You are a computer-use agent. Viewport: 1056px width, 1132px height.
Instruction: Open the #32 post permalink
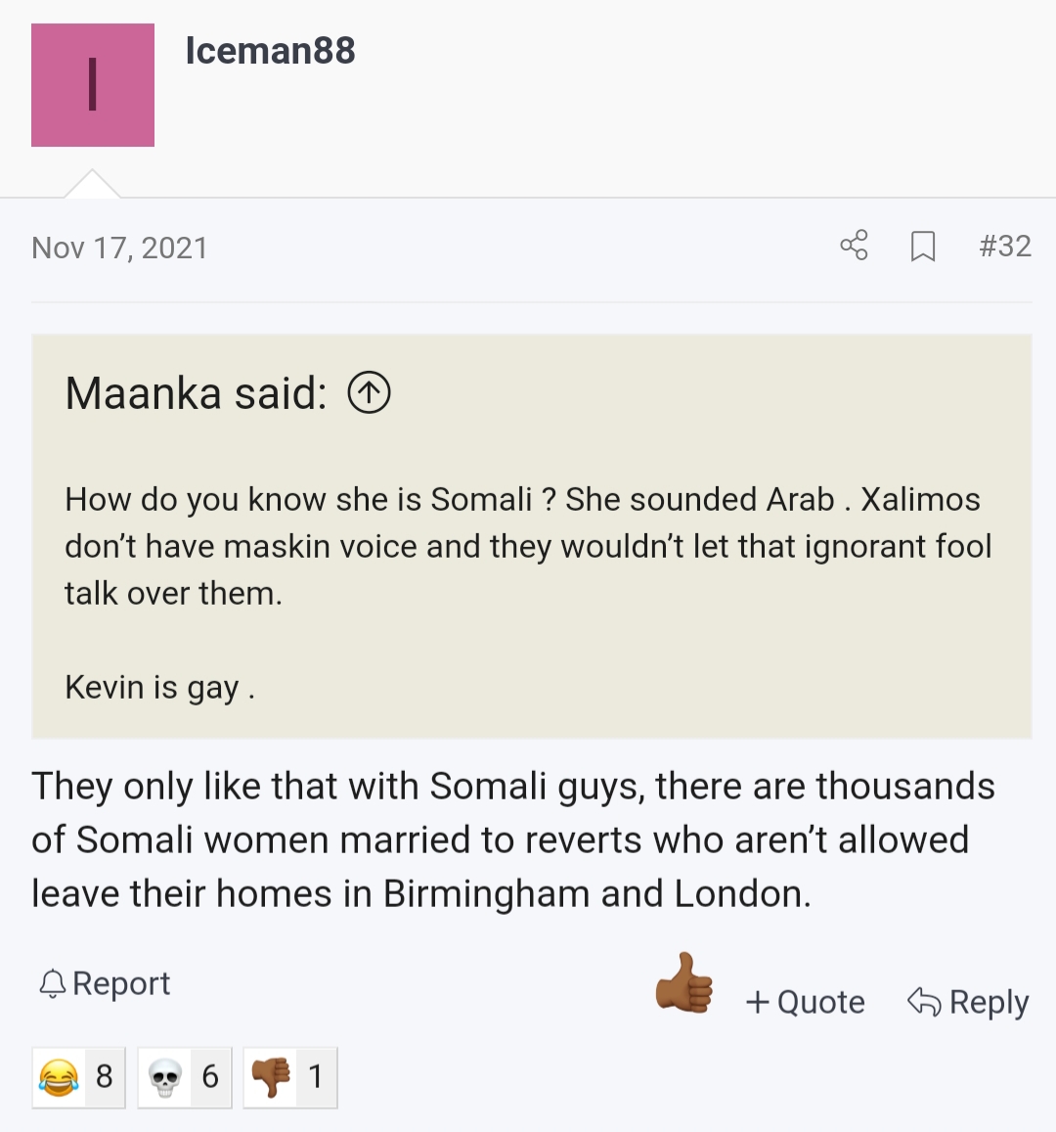click(1005, 246)
